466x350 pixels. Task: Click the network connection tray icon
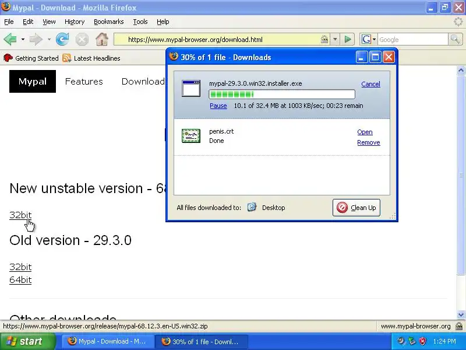click(412, 341)
